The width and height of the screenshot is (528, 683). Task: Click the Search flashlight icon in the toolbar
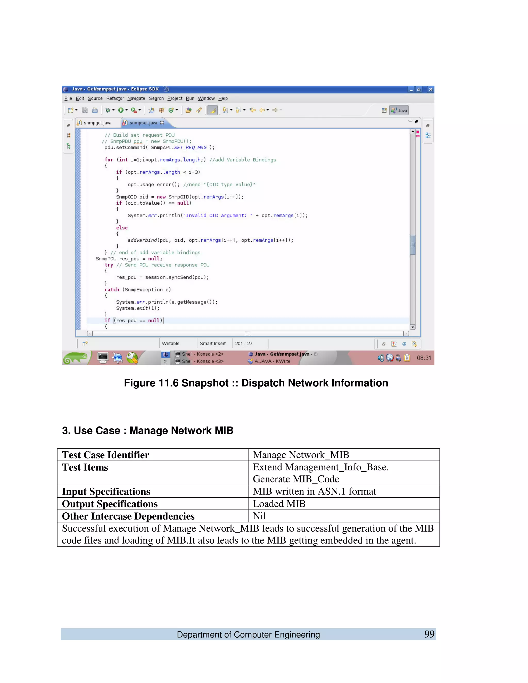[199, 110]
